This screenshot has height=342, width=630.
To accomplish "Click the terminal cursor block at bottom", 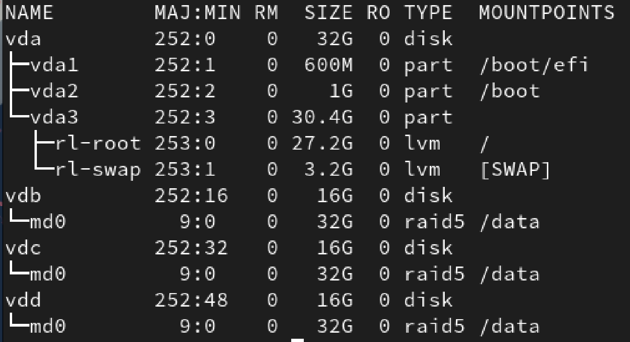I will (297, 340).
